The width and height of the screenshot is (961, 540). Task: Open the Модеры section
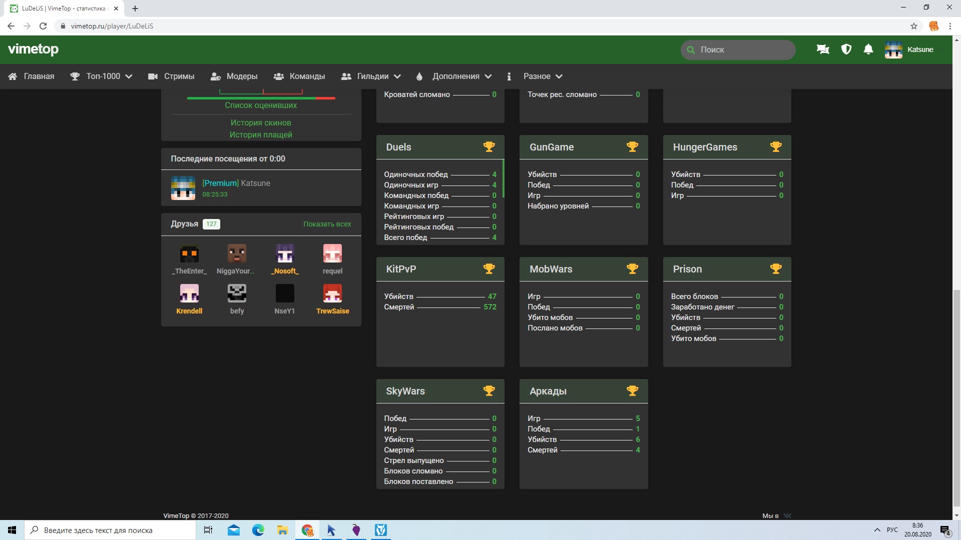pos(234,76)
